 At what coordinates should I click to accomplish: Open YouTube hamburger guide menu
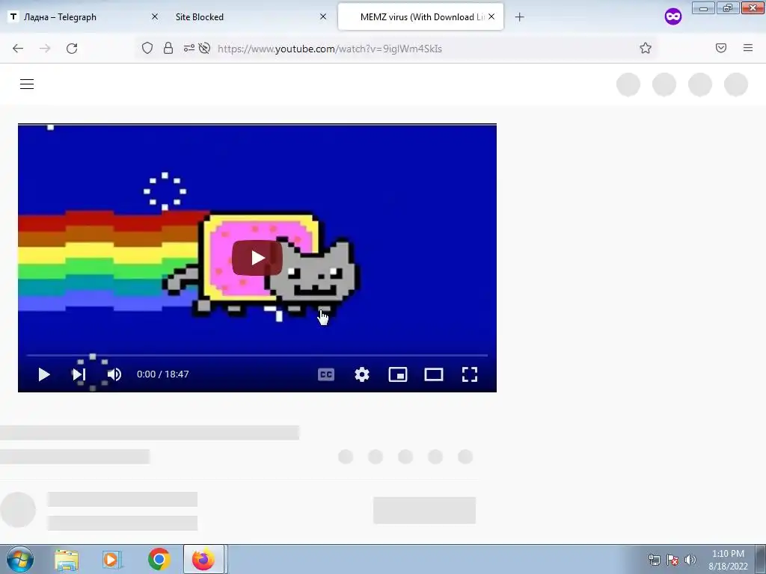27,84
